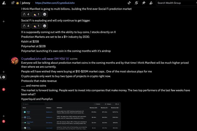
Task: Open CryptoGodJohn's profile avatar
Action: [x=15, y=61]
